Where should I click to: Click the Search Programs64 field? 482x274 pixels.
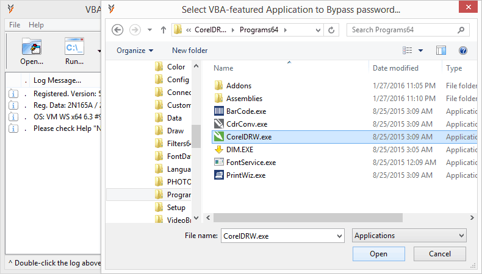tap(408, 30)
